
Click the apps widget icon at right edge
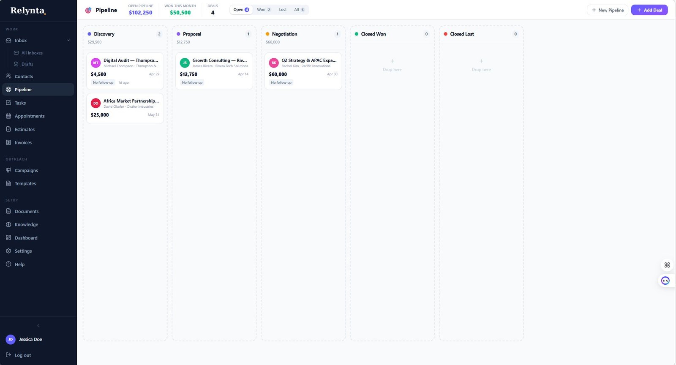click(667, 265)
